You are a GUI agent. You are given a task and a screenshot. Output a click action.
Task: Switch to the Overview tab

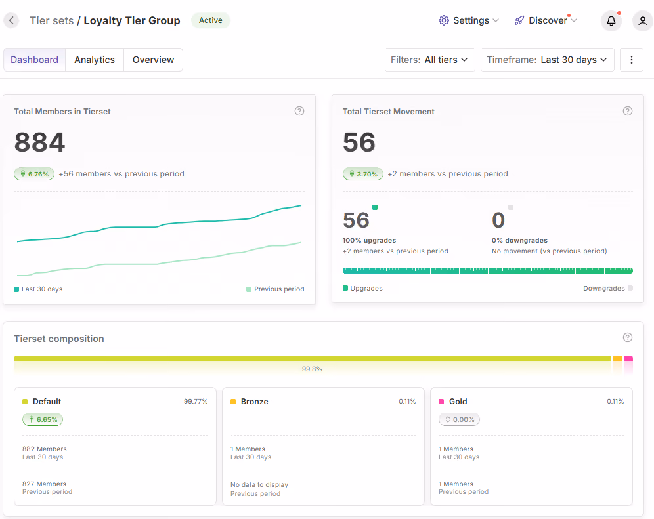tap(153, 60)
